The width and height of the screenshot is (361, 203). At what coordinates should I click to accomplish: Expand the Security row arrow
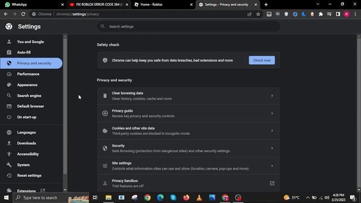pos(272,148)
